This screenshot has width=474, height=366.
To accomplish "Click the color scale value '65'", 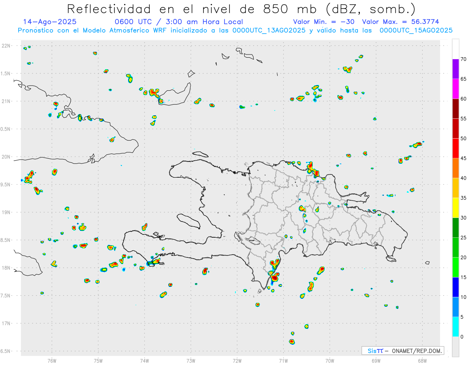I will pos(464,79).
